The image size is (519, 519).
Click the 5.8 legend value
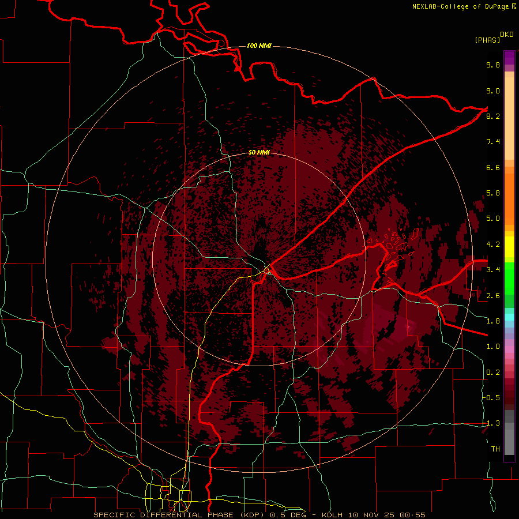[493, 193]
